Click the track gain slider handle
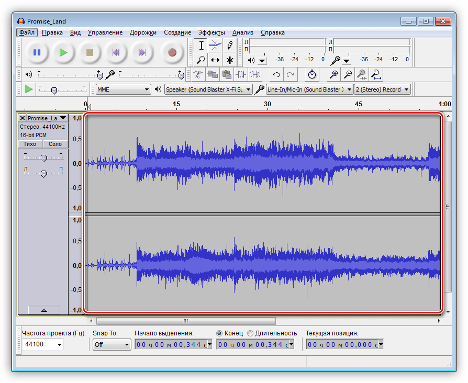The height and width of the screenshot is (383, 468). click(43, 157)
